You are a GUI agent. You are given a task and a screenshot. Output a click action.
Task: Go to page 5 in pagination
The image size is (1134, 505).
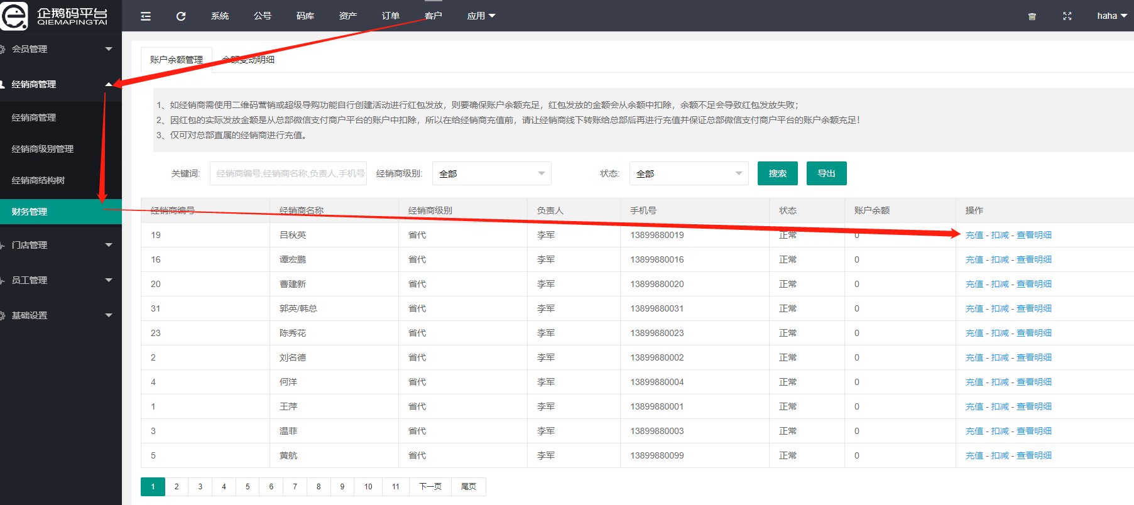(x=248, y=487)
